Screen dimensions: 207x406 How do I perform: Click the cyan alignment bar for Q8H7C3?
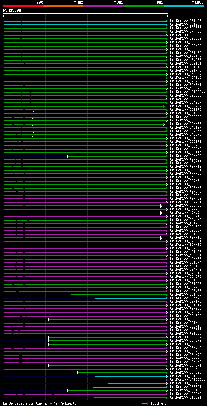(137, 383)
